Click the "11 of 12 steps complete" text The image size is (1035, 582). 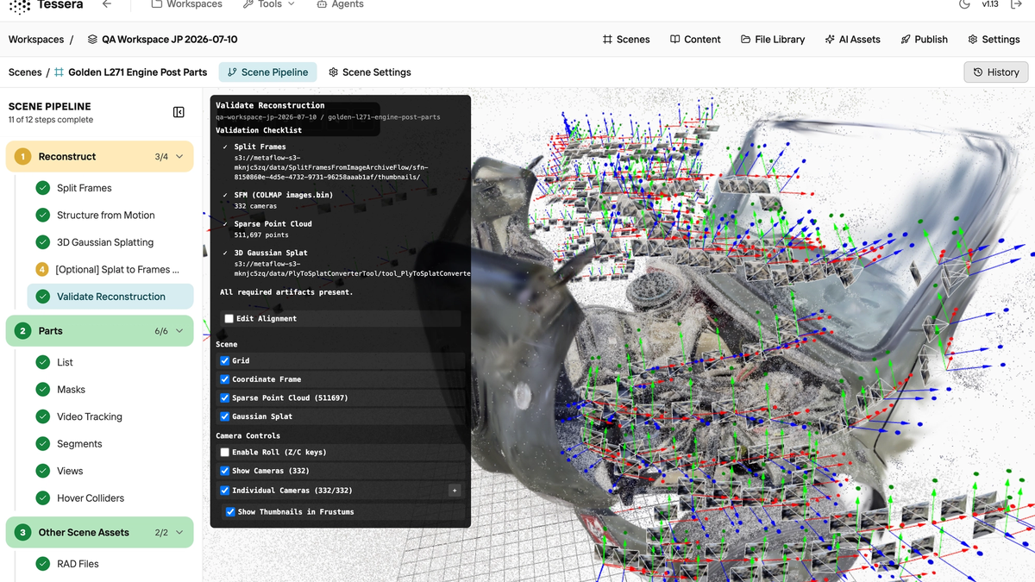pos(51,120)
